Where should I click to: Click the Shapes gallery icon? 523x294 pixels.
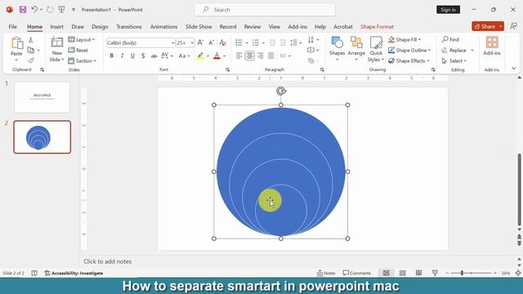tap(337, 42)
